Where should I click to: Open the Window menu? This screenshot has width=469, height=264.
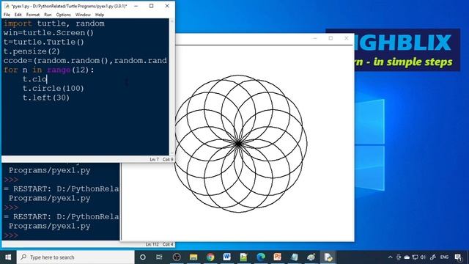[x=83, y=15]
